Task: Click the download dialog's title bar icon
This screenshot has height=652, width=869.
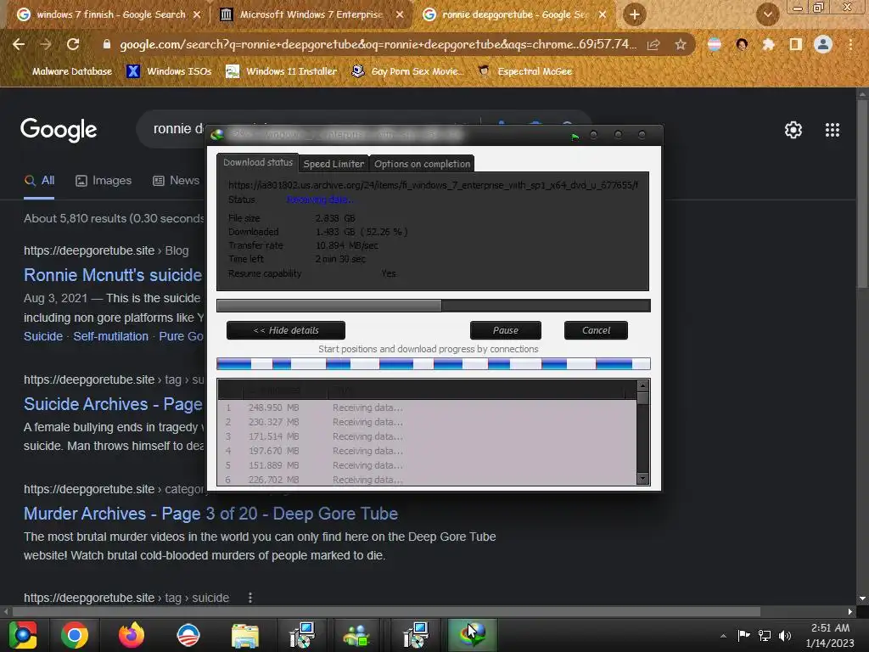Action: coord(217,135)
